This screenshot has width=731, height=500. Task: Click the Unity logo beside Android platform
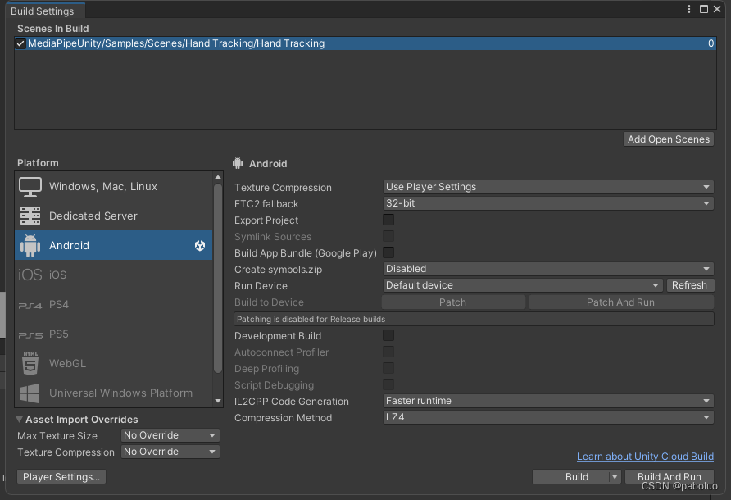pyautogui.click(x=200, y=246)
